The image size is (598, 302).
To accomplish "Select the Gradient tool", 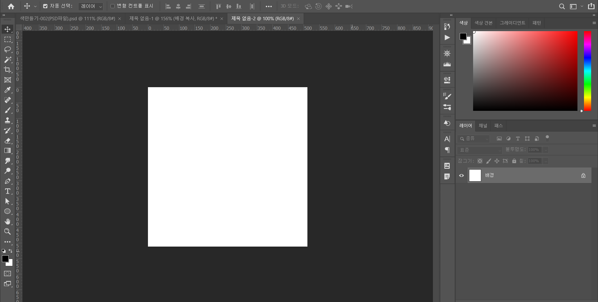I will click(x=7, y=151).
